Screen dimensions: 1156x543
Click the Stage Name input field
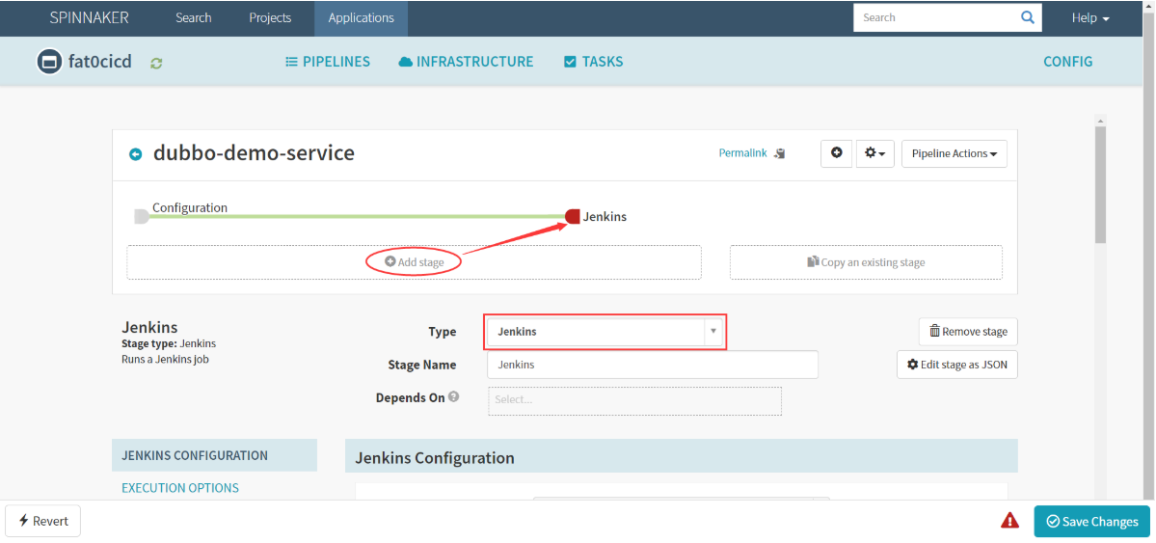click(653, 365)
